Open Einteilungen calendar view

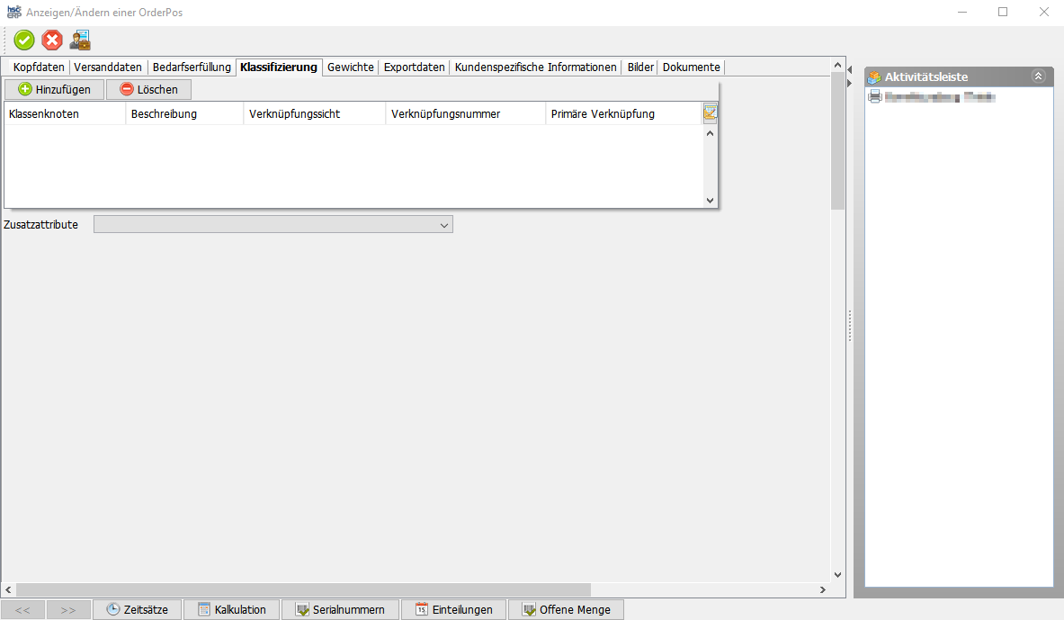click(x=453, y=609)
